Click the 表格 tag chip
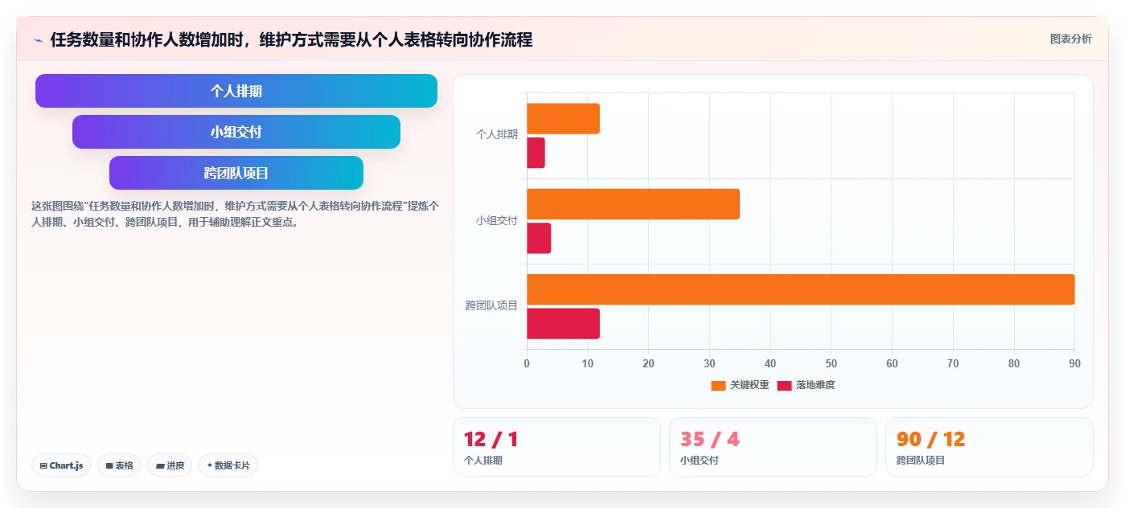The image size is (1125, 508). click(119, 465)
